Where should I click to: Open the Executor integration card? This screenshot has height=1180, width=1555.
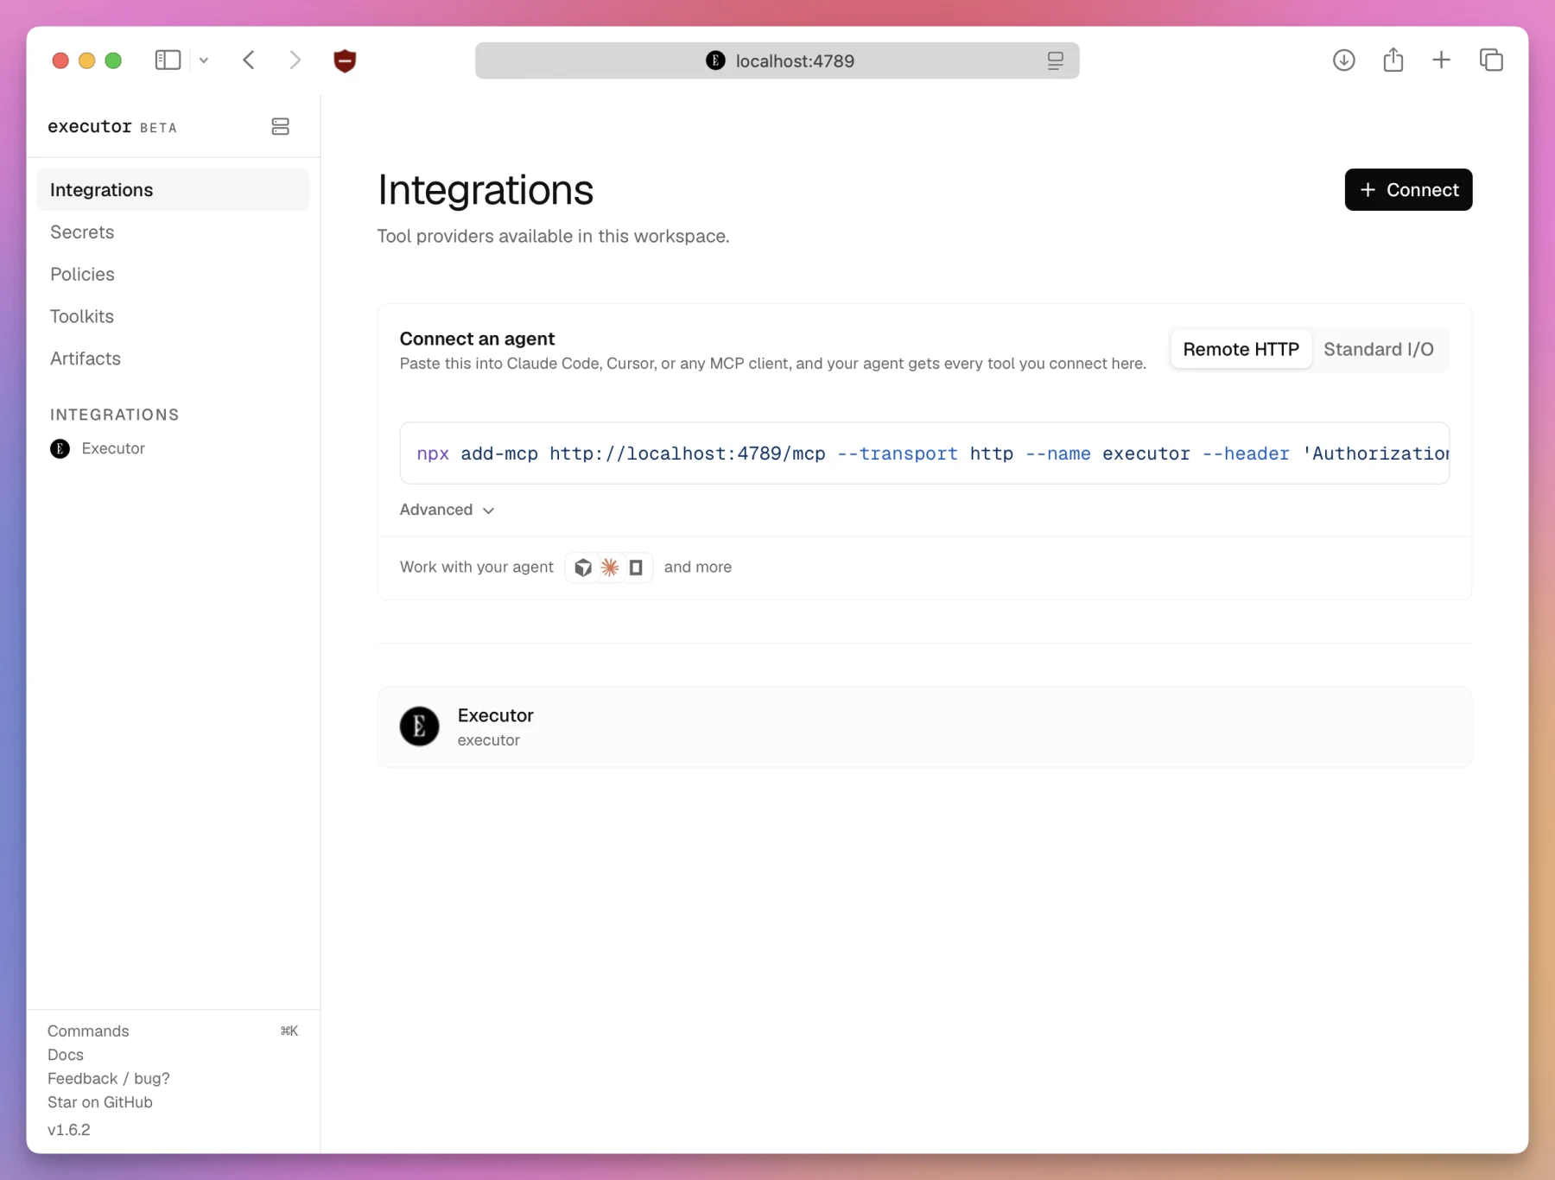pyautogui.click(x=924, y=727)
